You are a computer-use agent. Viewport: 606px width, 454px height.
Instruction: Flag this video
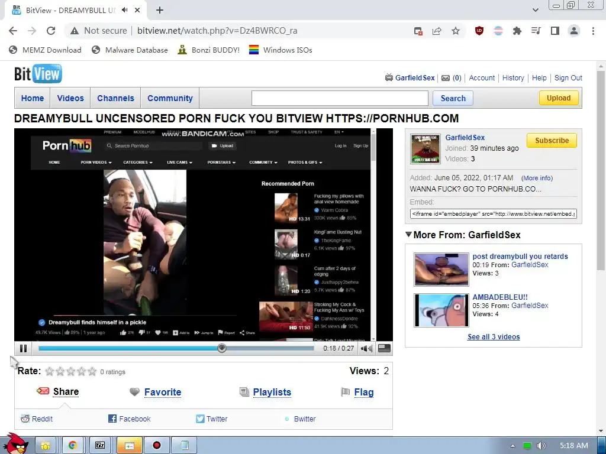tap(364, 393)
